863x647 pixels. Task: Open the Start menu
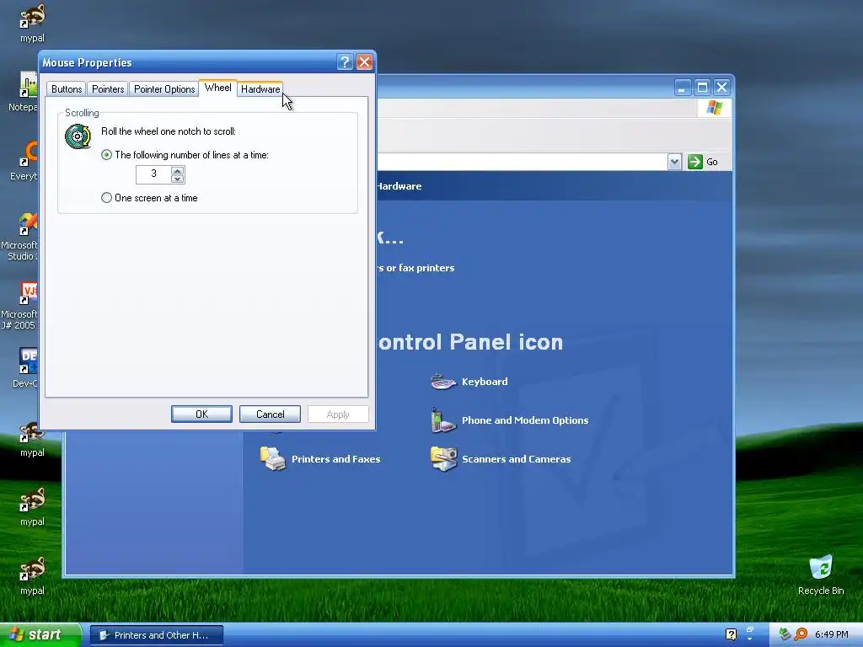(40, 635)
